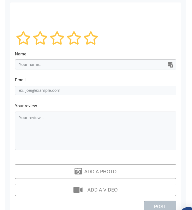Screen dimensions: 192x210
Task: Rate one star using the first star
Action: tap(23, 38)
